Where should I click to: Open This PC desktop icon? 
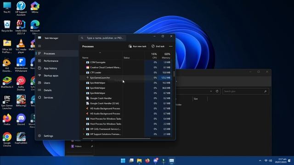coord(7,7)
